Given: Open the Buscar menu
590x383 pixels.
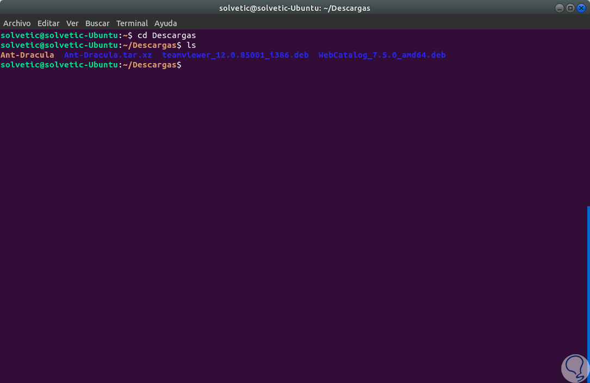Looking at the screenshot, I should (x=97, y=23).
